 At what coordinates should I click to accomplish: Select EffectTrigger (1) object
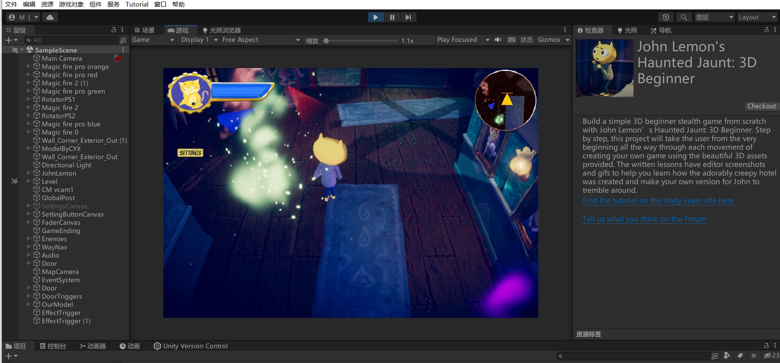tap(66, 321)
